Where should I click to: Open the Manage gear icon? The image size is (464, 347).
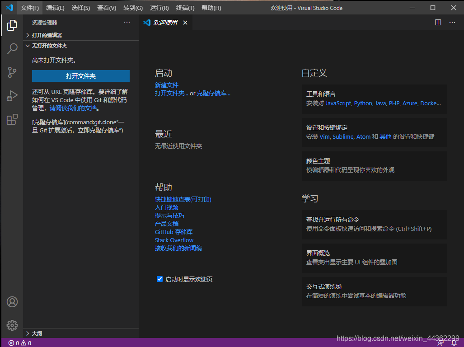12,325
